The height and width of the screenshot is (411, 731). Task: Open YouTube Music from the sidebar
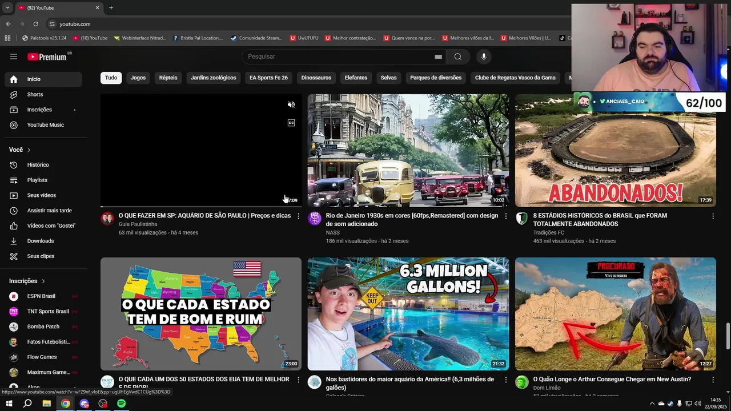(43, 125)
